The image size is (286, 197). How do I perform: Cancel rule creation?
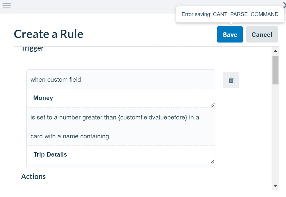pyautogui.click(x=262, y=34)
